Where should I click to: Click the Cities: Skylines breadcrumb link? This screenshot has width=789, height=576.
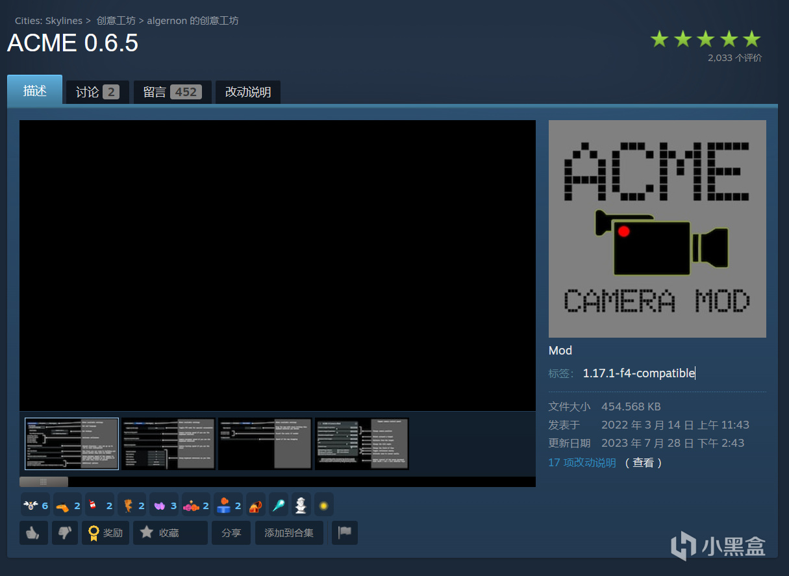[49, 21]
